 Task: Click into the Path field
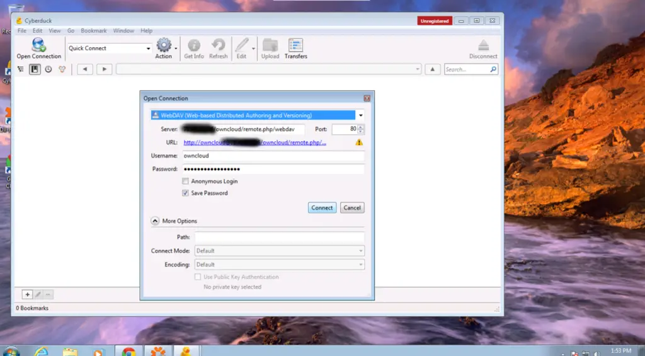click(x=279, y=237)
